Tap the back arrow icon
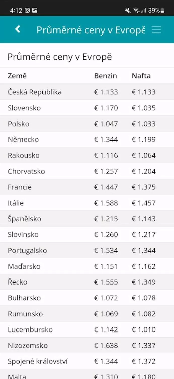The image size is (174, 379). (18, 29)
